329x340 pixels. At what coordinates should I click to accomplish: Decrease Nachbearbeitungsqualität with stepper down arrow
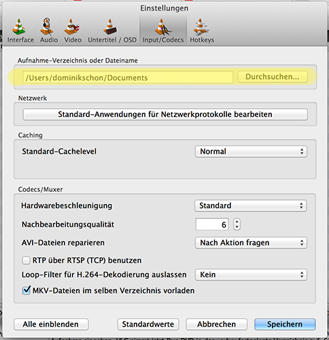click(237, 227)
